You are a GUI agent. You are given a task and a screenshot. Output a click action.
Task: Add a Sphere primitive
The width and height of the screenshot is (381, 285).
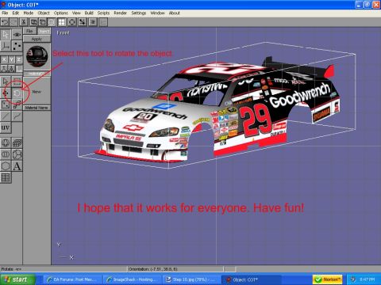6,143
